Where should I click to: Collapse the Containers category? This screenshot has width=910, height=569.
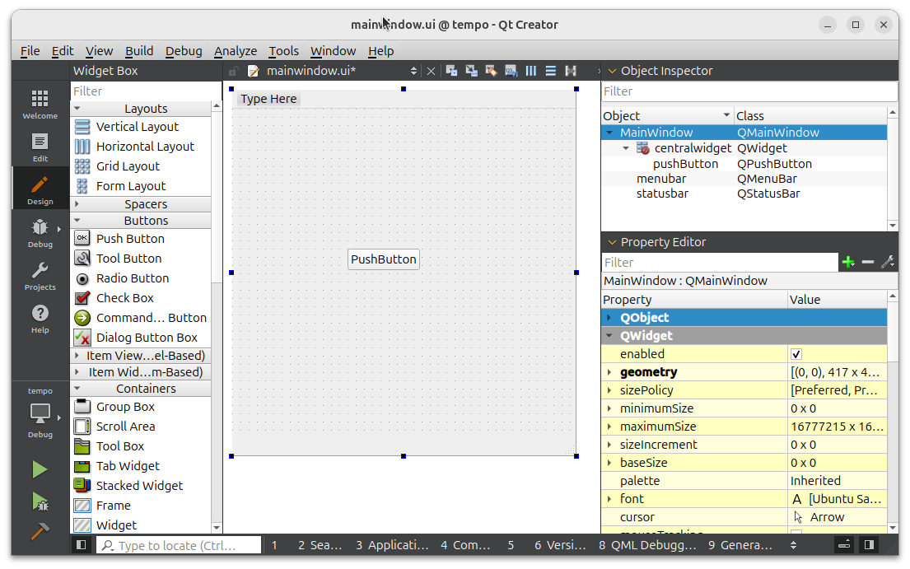[x=77, y=388]
